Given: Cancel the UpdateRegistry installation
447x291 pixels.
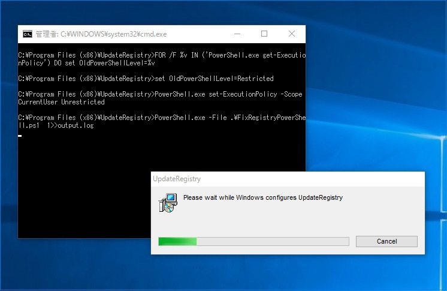Looking at the screenshot, I should click(386, 241).
